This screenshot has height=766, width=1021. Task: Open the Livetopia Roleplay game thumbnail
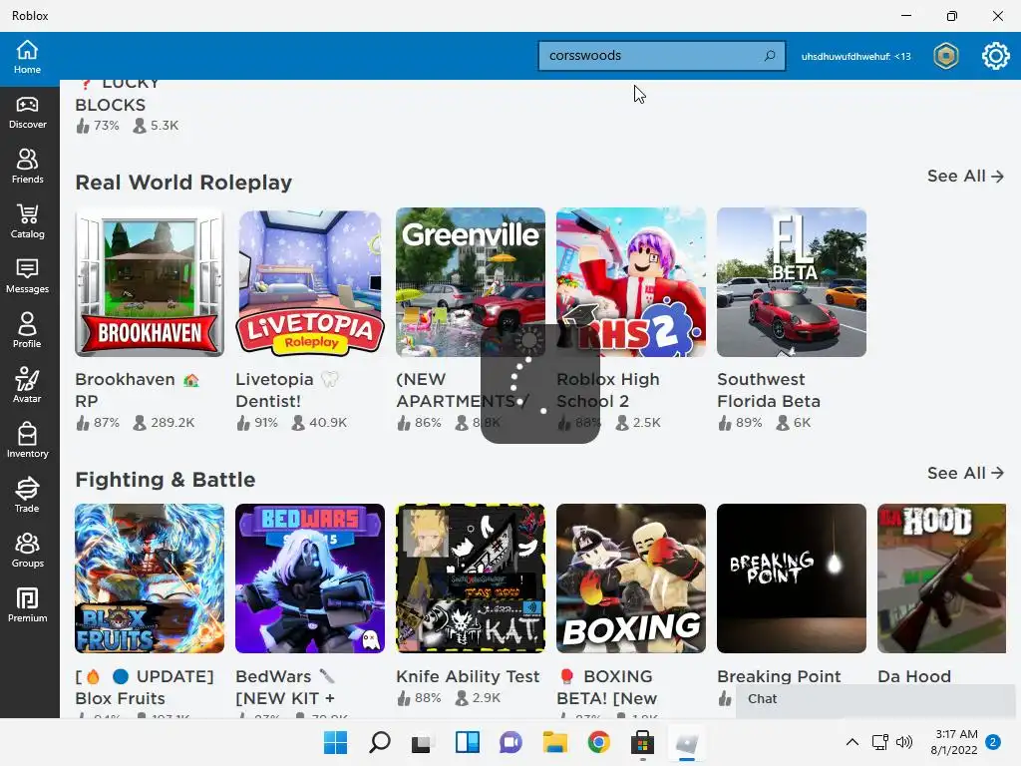click(310, 282)
